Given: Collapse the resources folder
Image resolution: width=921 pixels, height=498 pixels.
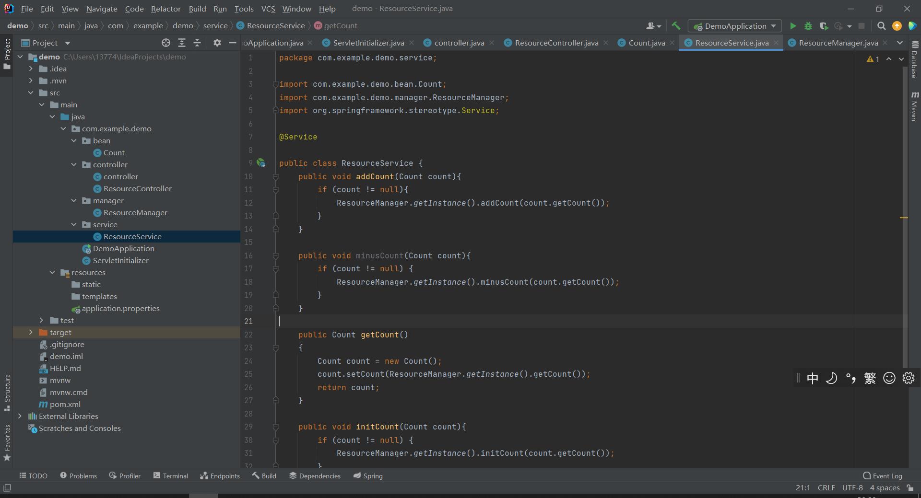Looking at the screenshot, I should 52,272.
